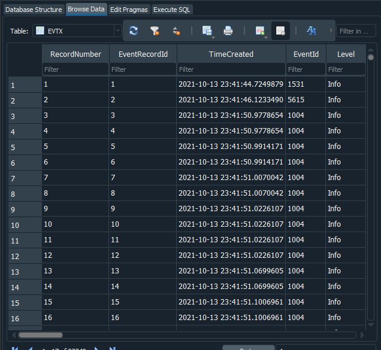The height and width of the screenshot is (350, 381).
Task: Insert new record icon
Action: 259,31
